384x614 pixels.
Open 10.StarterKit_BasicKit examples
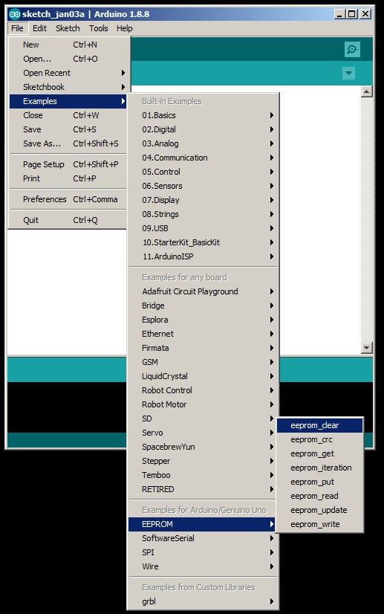(203, 242)
